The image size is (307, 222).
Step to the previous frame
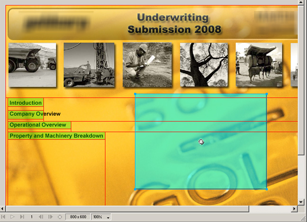pyautogui.click(x=41, y=217)
